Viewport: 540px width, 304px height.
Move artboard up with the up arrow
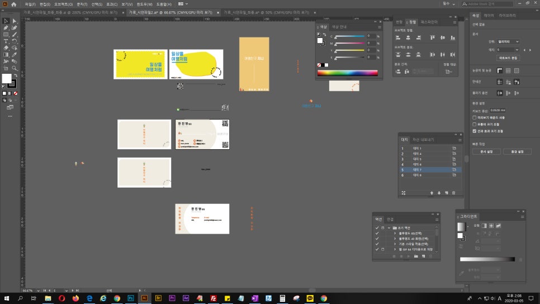coord(432,193)
